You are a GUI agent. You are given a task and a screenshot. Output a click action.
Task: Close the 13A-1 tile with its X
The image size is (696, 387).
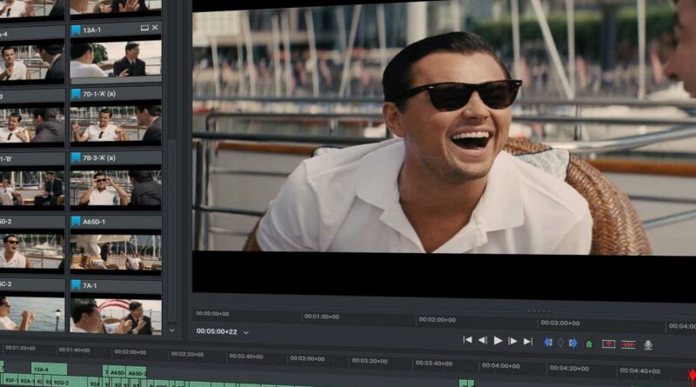pyautogui.click(x=155, y=28)
